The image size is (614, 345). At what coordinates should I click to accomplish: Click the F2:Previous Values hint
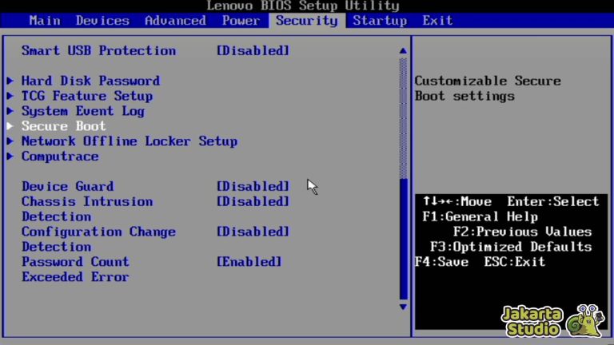tap(522, 232)
